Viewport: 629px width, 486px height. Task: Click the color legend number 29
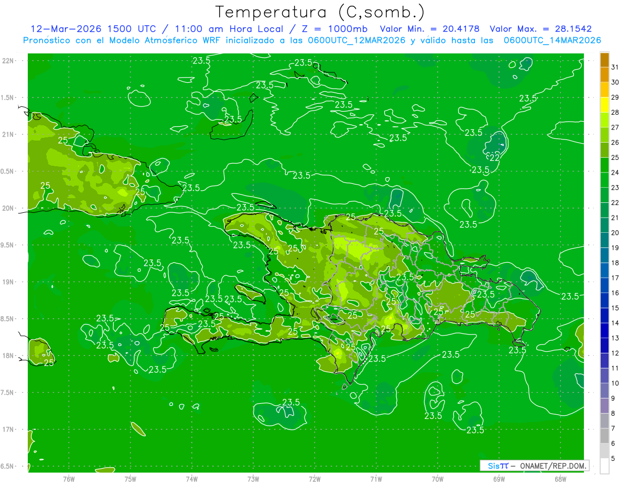point(615,97)
